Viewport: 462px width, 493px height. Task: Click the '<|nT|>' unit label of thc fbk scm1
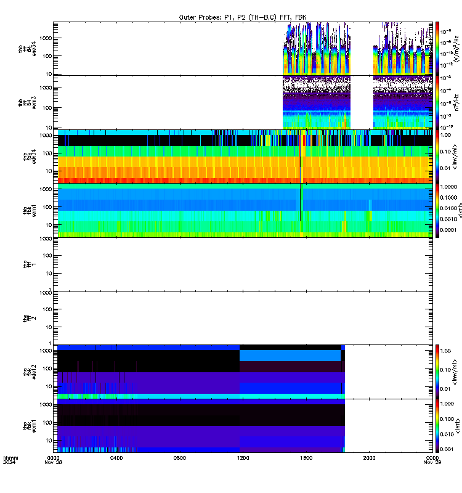[x=458, y=426]
